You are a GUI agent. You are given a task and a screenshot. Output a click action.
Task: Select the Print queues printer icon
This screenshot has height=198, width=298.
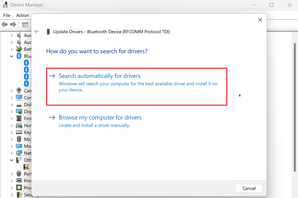[19, 180]
